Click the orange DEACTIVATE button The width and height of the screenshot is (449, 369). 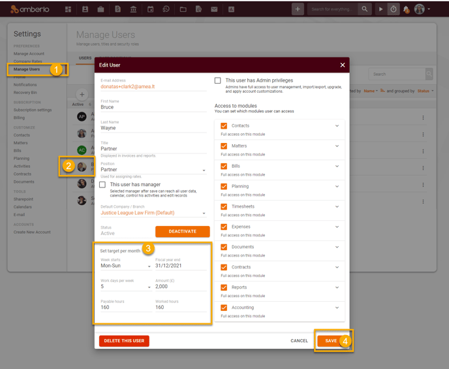tap(182, 232)
